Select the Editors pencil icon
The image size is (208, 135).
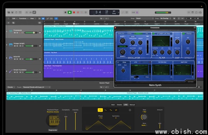tap(35, 12)
